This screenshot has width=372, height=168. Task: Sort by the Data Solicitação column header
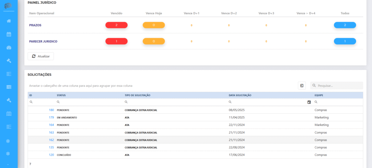tap(240, 95)
